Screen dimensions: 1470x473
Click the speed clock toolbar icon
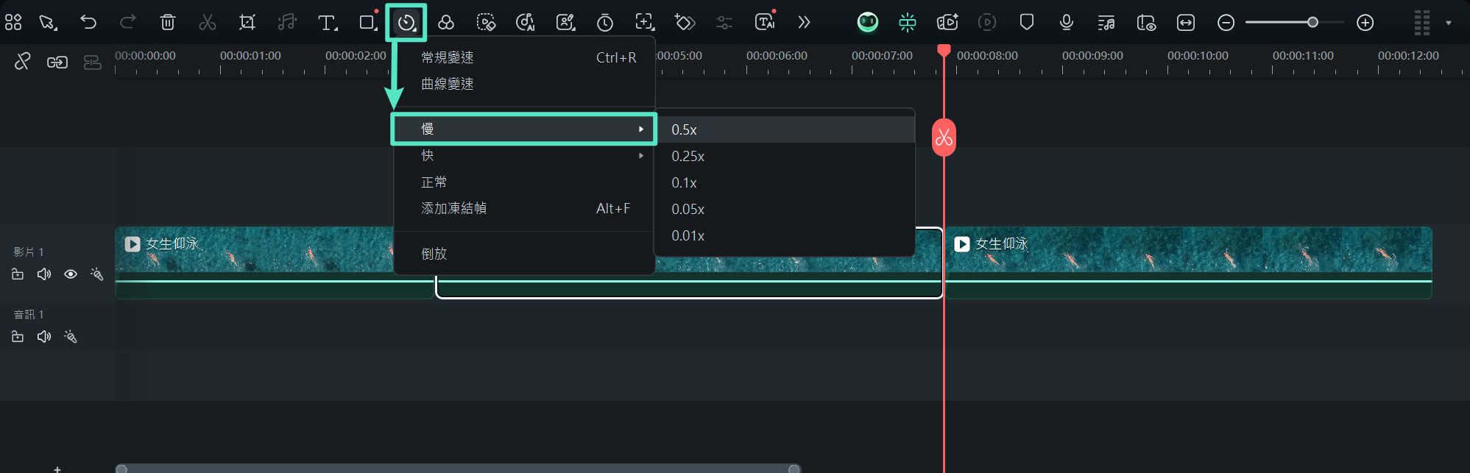tap(406, 23)
